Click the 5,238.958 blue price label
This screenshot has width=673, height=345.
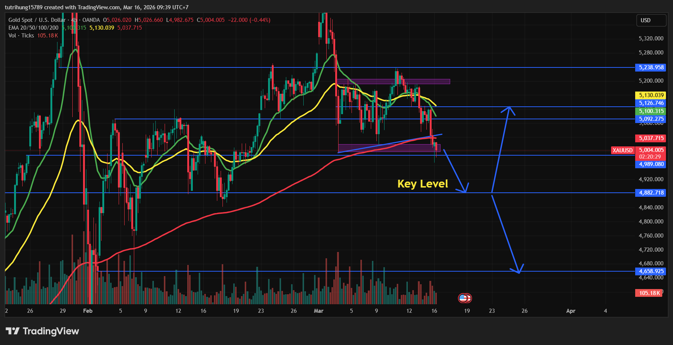tap(651, 67)
